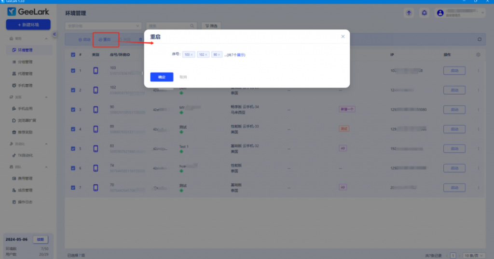Go to page 1 in pagination
The height and width of the screenshot is (259, 494).
click(453, 256)
